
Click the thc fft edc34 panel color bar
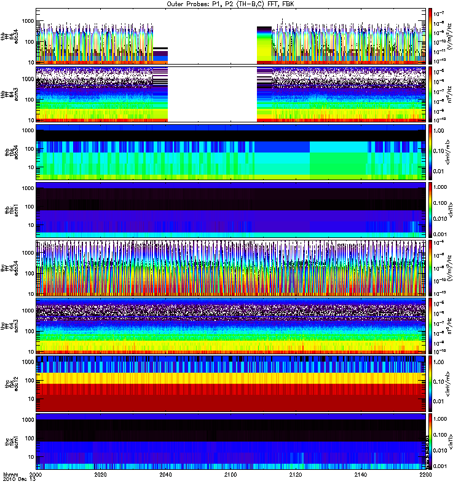(x=430, y=268)
